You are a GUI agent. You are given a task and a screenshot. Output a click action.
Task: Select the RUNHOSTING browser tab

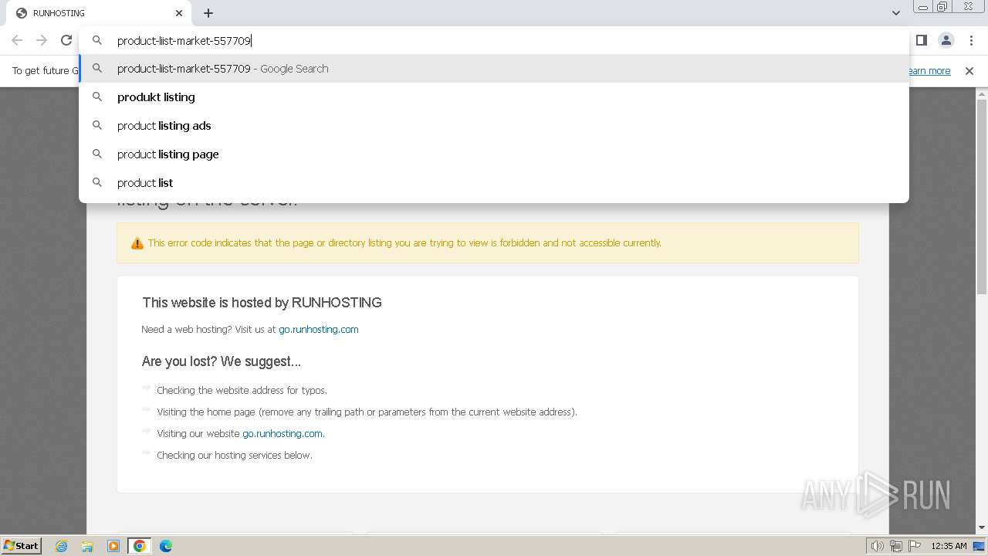100,13
